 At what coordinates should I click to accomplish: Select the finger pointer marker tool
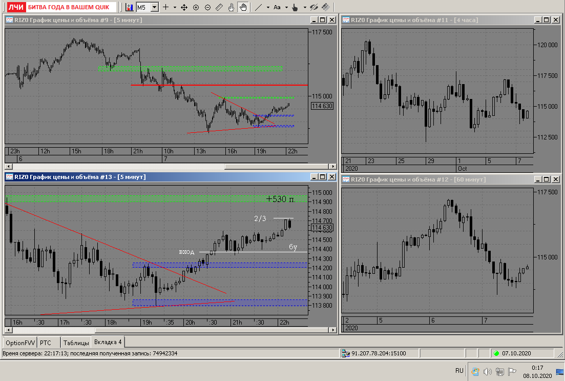pyautogui.click(x=295, y=7)
